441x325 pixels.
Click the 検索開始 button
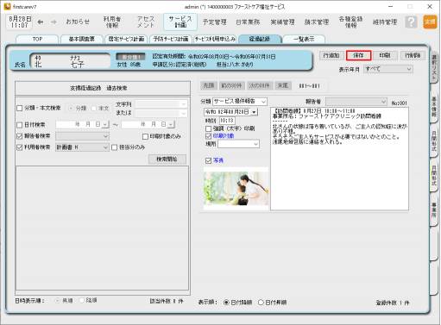tap(167, 159)
